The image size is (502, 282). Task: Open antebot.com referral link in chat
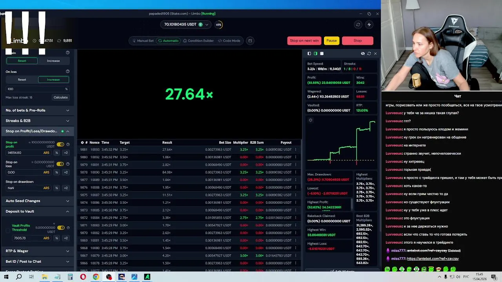coord(433,258)
